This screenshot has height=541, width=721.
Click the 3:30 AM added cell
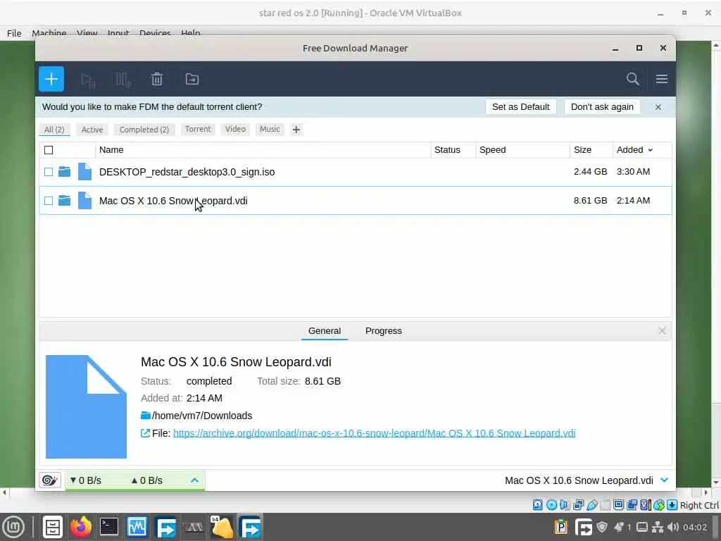[x=633, y=172]
